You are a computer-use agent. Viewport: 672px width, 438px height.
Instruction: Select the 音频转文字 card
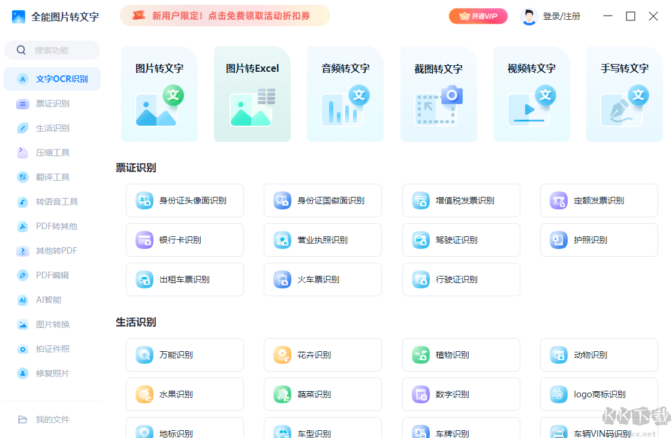345,93
